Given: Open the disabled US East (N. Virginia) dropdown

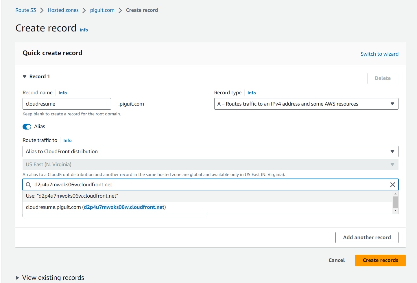Looking at the screenshot, I should click(211, 164).
